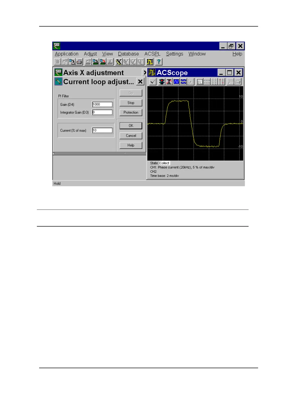
Task: Close the Current loop adjustment dialog
Action: [x=140, y=82]
